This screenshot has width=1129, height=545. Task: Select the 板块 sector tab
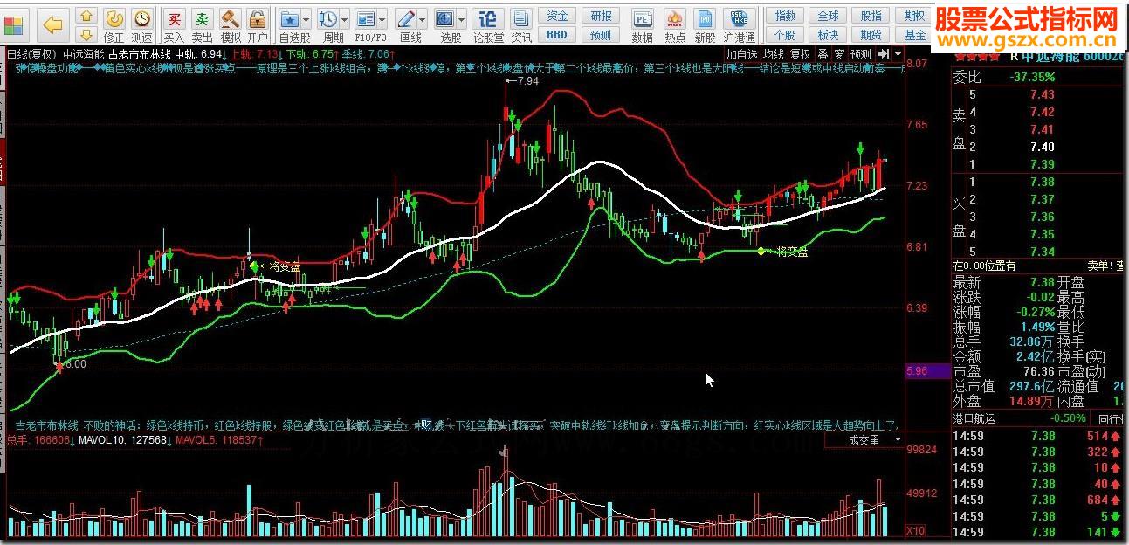coord(828,35)
